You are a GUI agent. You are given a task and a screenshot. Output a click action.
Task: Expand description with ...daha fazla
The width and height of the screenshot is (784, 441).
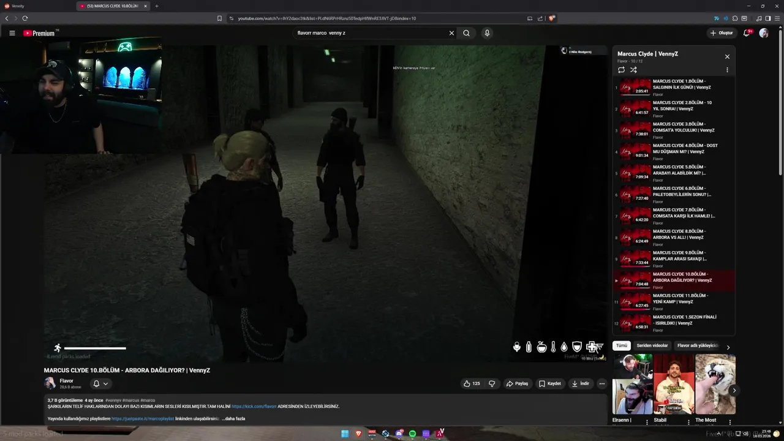point(233,418)
